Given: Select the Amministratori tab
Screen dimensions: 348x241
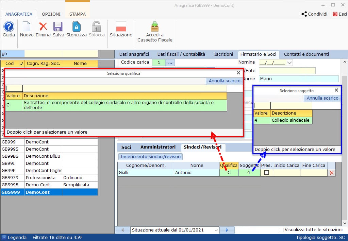Looking at the screenshot, I should [x=158, y=147].
